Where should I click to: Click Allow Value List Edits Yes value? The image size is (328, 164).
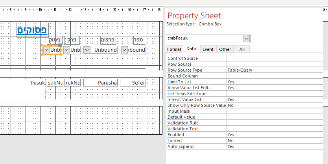pos(275,88)
